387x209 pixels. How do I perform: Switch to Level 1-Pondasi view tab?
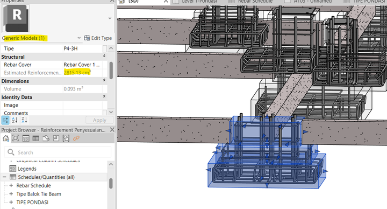click(x=199, y=2)
